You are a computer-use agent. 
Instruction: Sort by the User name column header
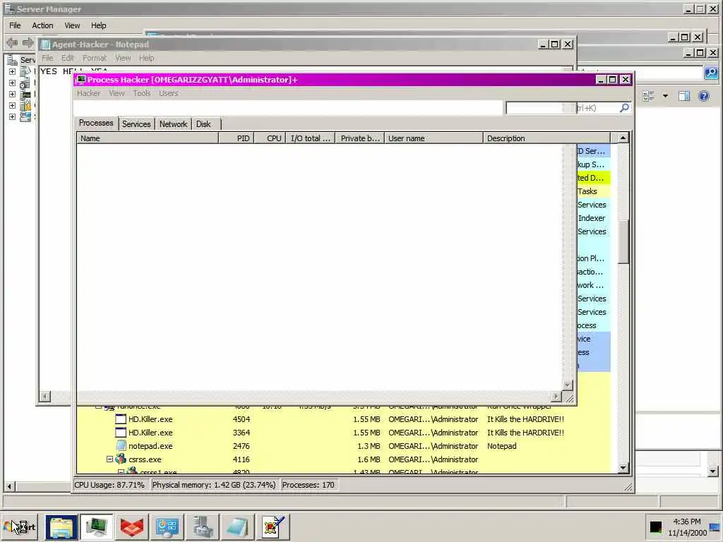click(x=434, y=138)
